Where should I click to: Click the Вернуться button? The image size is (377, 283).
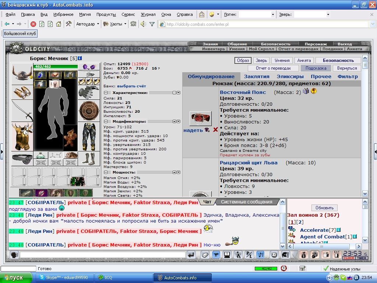click(x=347, y=68)
